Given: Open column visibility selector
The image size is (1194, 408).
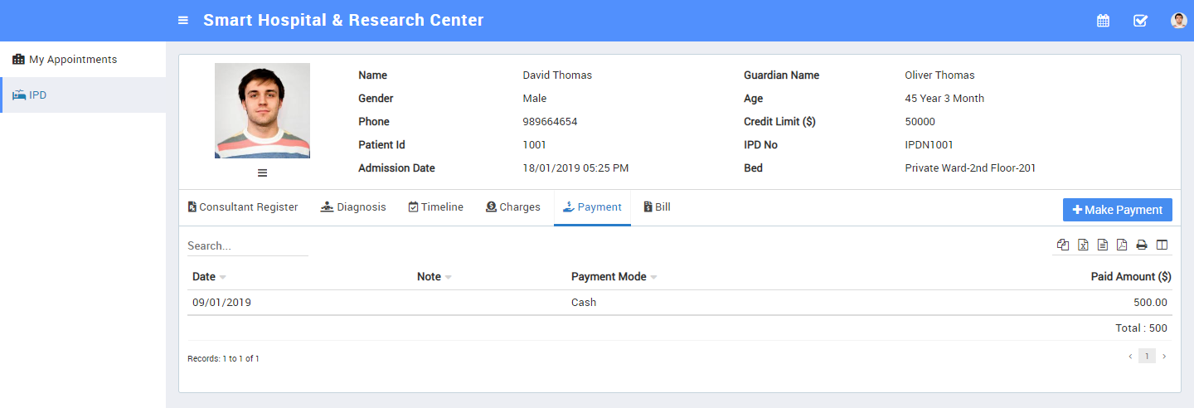Looking at the screenshot, I should (1162, 245).
